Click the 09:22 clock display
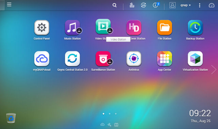This screenshot has width=218, height=129. 200,113
